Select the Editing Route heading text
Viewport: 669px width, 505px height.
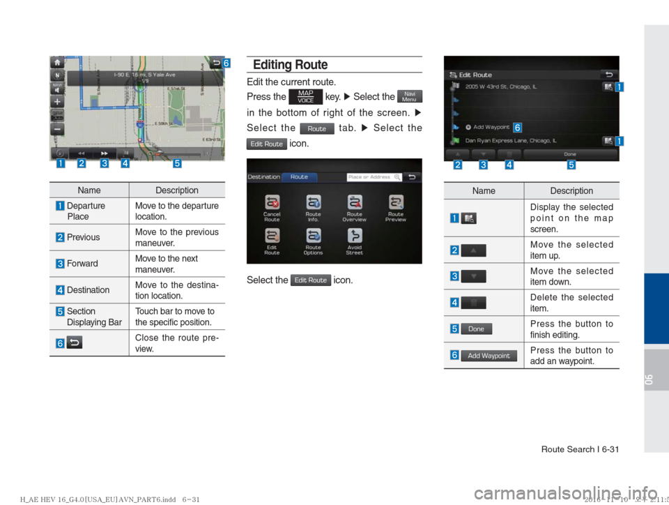coord(291,65)
